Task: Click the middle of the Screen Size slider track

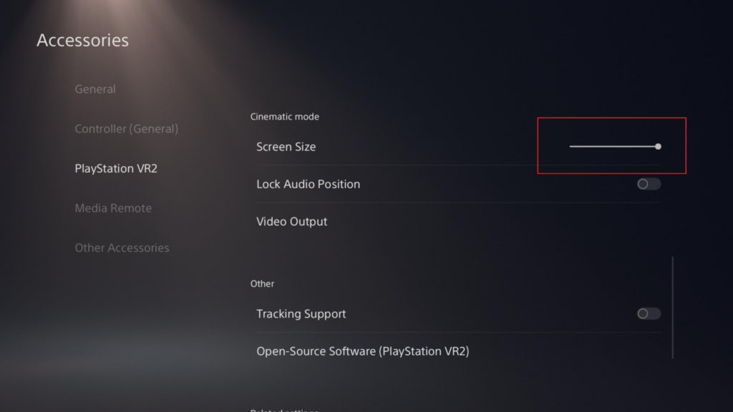Action: [613, 146]
